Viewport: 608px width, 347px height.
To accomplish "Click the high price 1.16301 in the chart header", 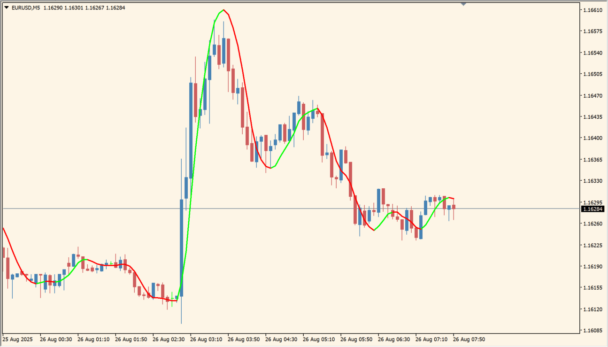I will 74,8.
